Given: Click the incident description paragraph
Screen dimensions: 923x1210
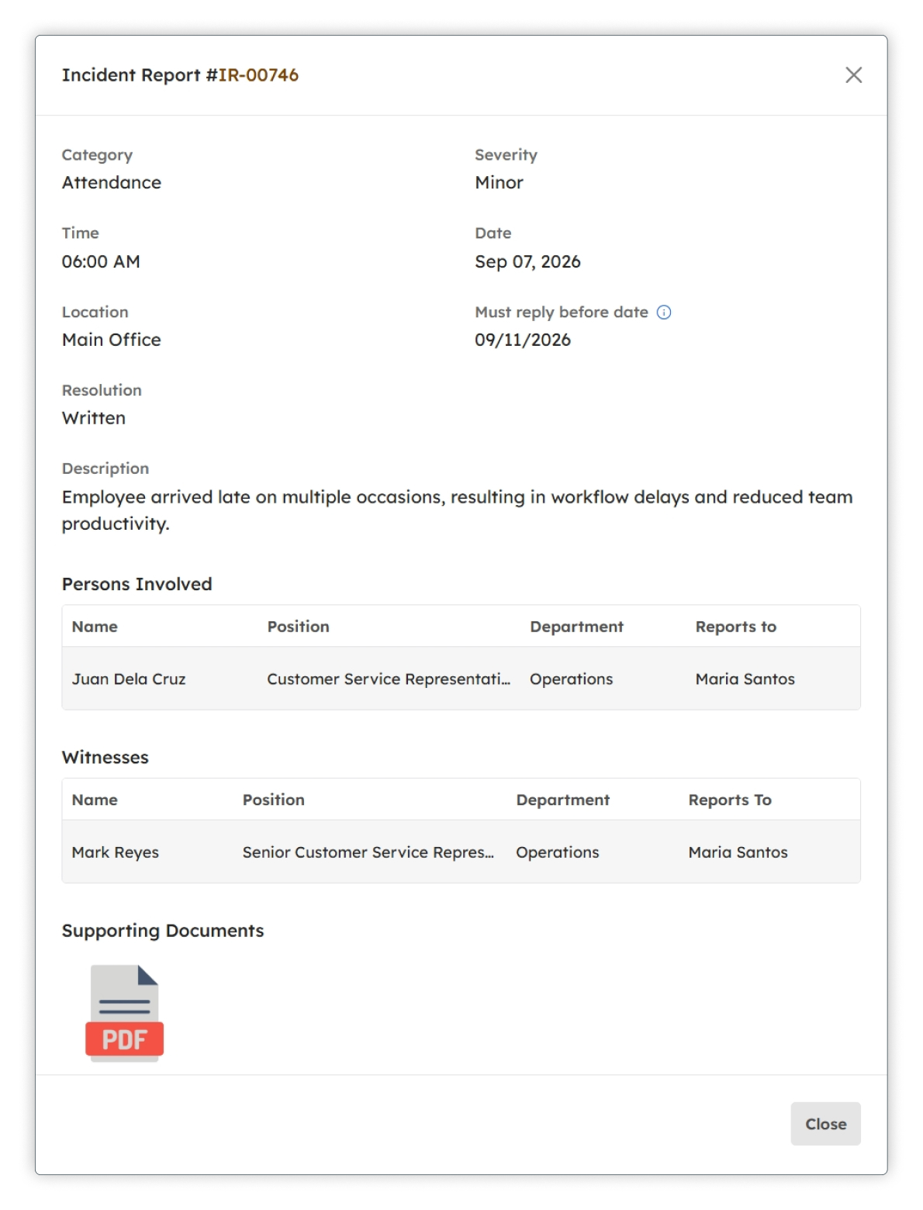Looking at the screenshot, I should click(x=458, y=510).
